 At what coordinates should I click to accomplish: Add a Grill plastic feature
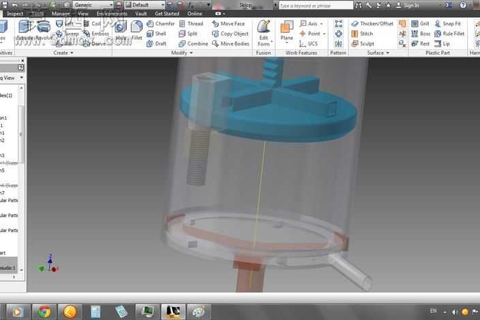(420, 24)
